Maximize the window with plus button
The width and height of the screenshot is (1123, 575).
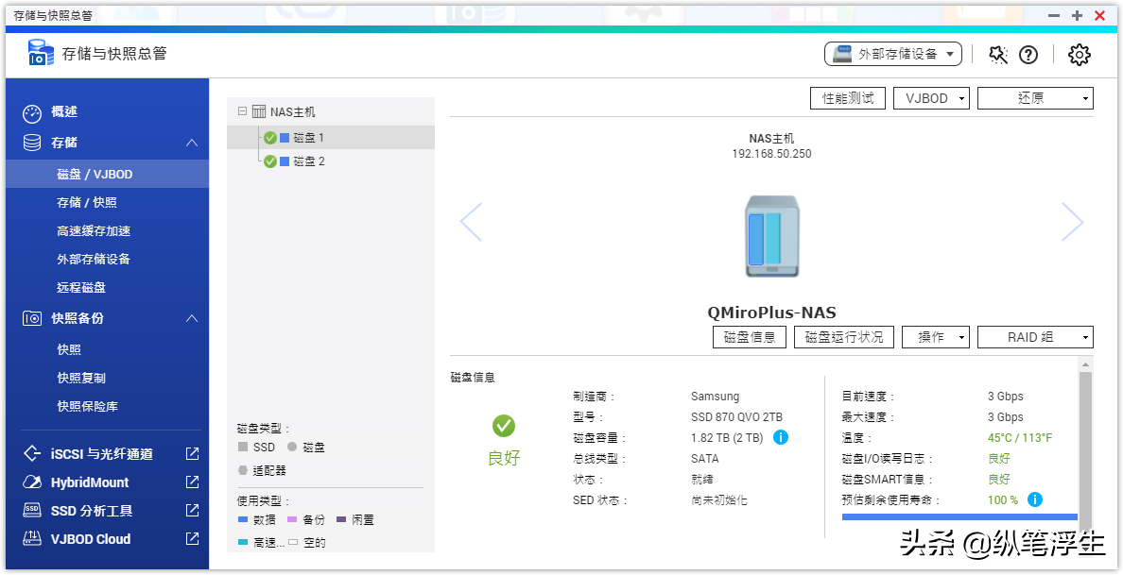tap(1077, 16)
